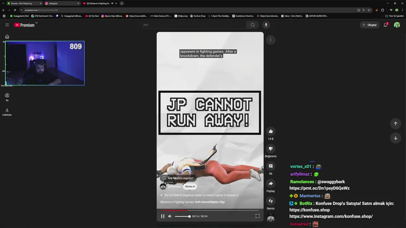Open the Remix option
406x228 pixels.
coord(271,201)
